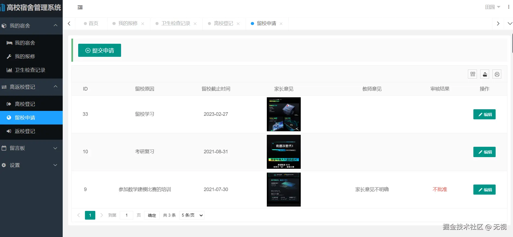Screen dimensions: 513x237
Task: Edit the record with ID 9
Action: pyautogui.click(x=484, y=190)
